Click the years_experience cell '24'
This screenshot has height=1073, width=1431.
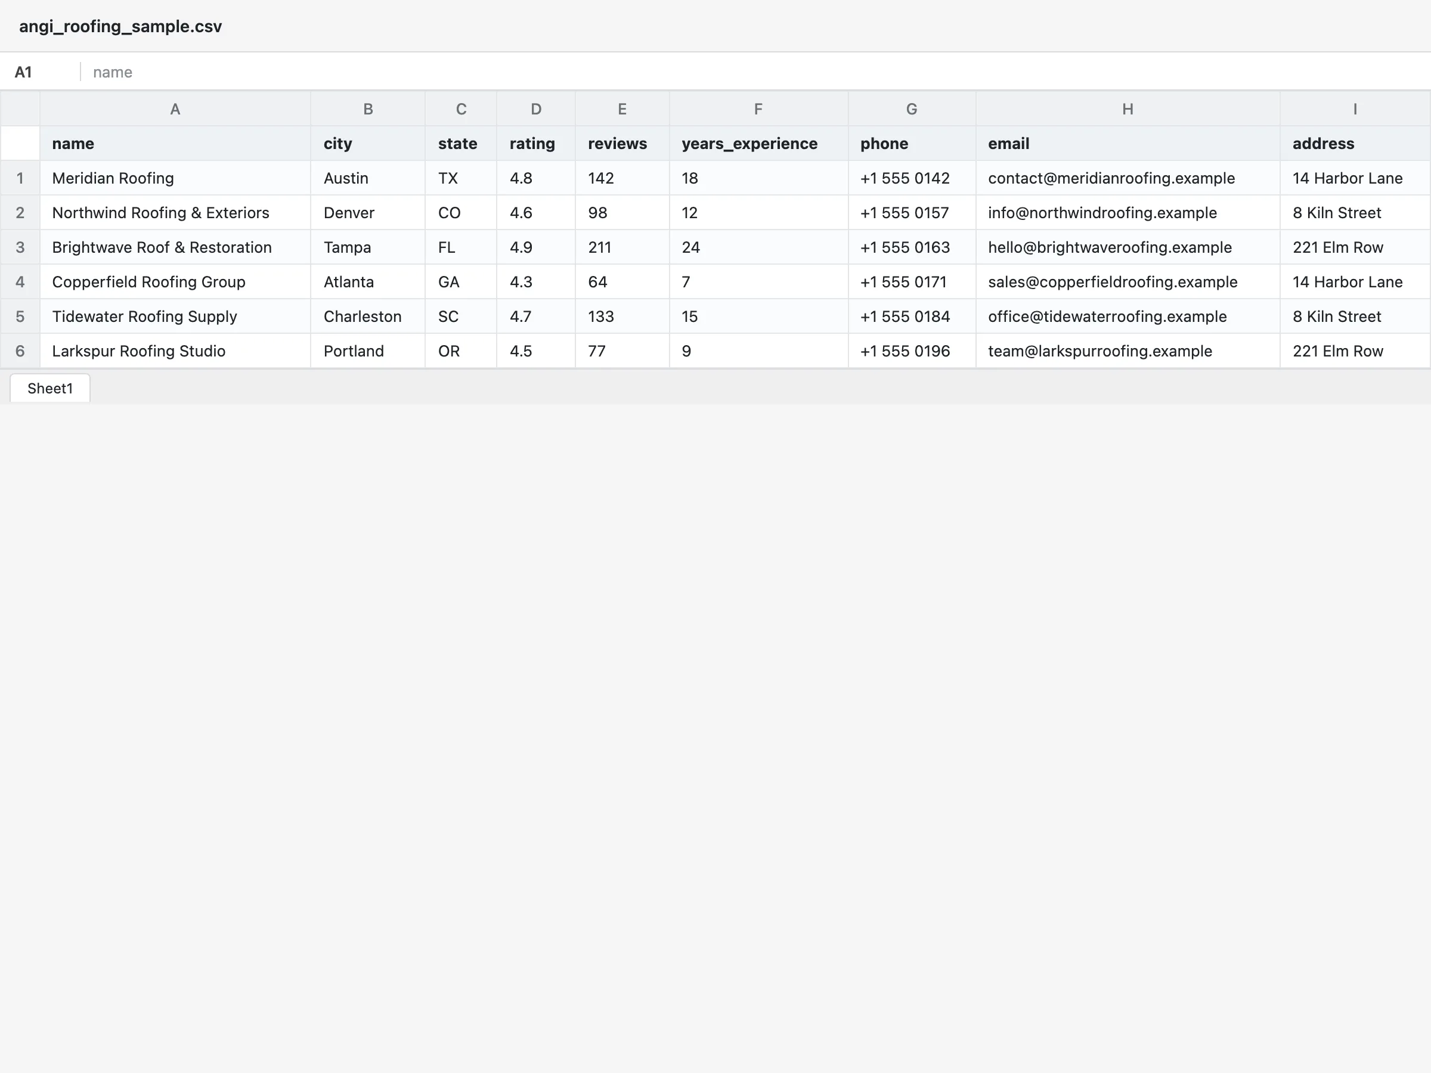(x=758, y=247)
